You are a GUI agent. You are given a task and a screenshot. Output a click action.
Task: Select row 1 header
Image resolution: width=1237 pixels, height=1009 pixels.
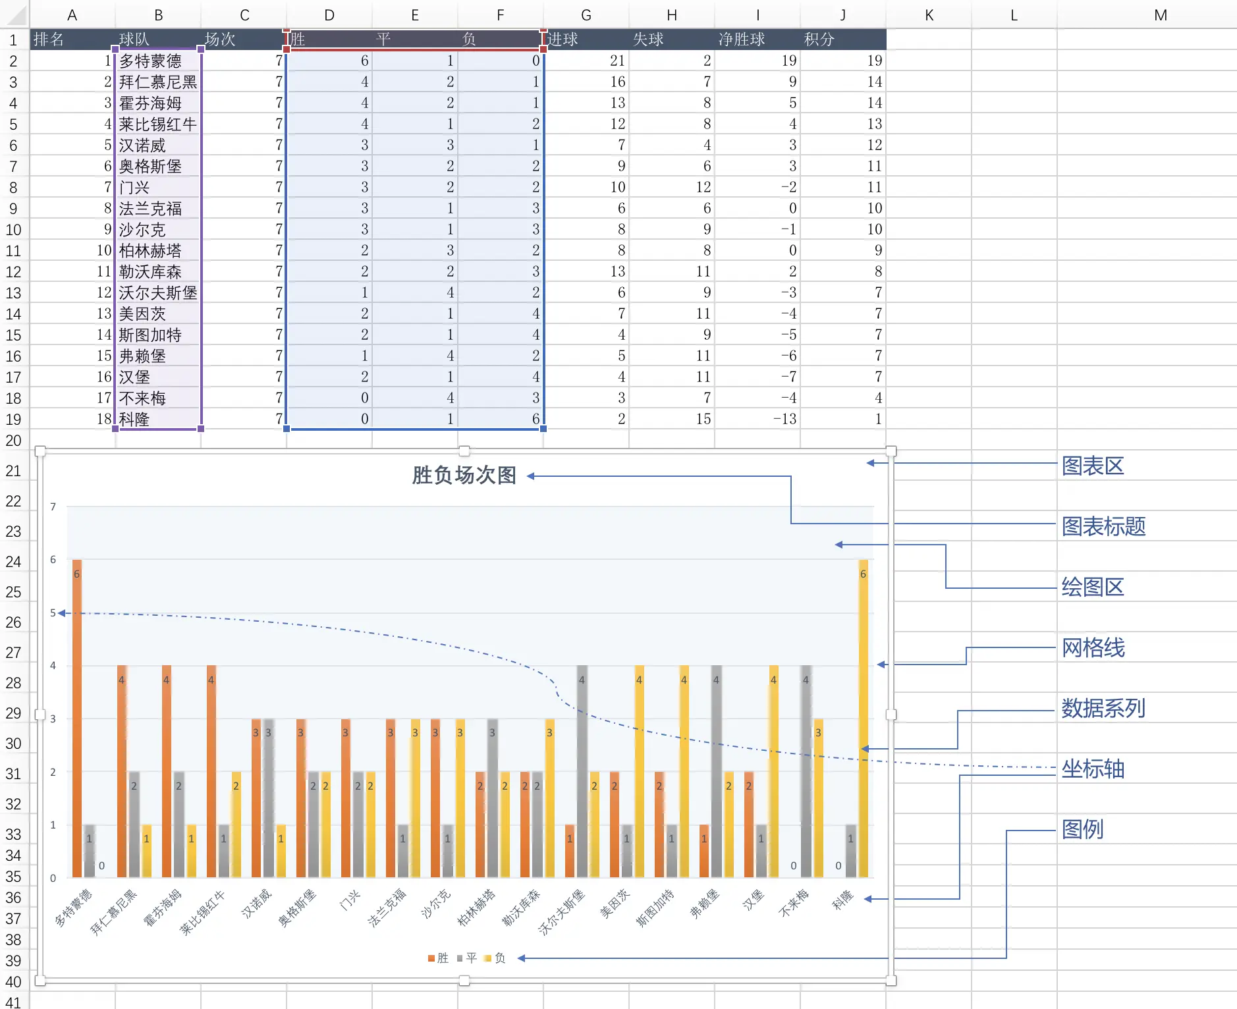tap(13, 40)
